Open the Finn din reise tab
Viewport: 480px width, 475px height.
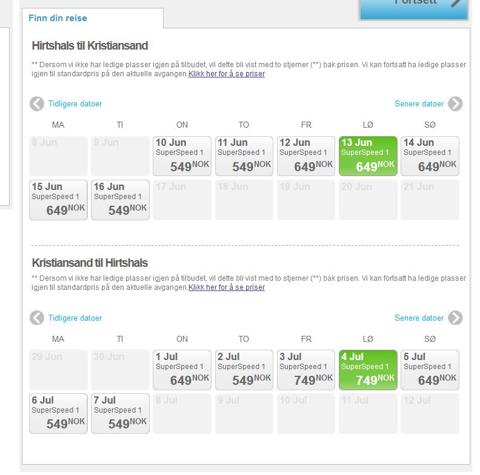click(58, 18)
